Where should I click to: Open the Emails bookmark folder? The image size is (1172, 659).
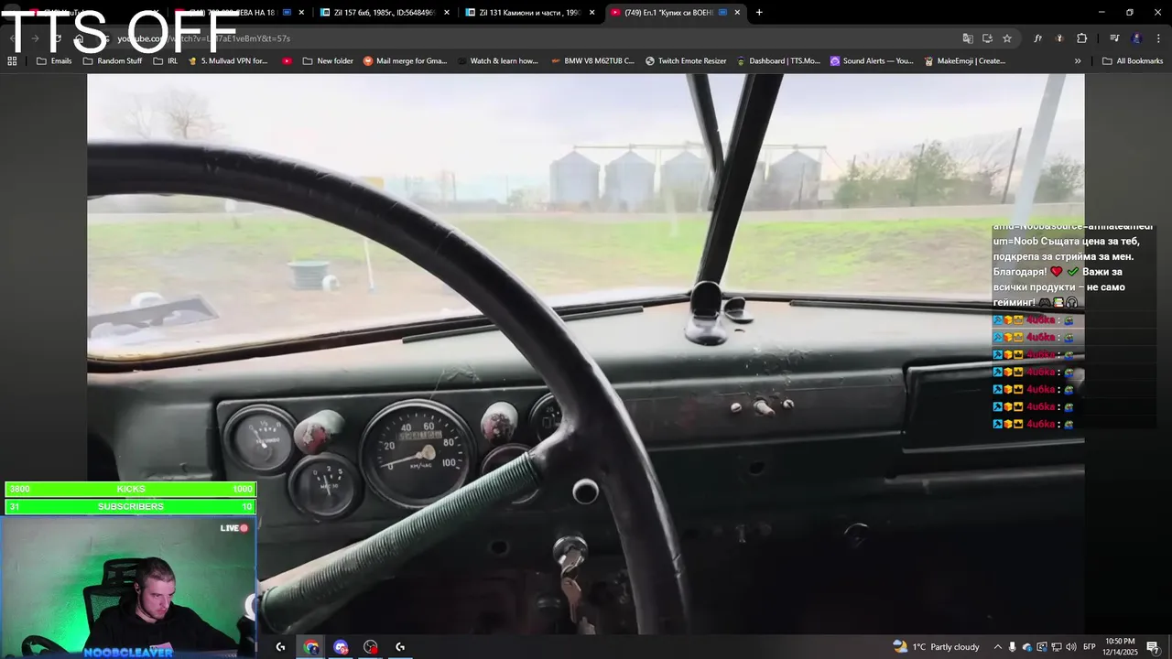[54, 61]
